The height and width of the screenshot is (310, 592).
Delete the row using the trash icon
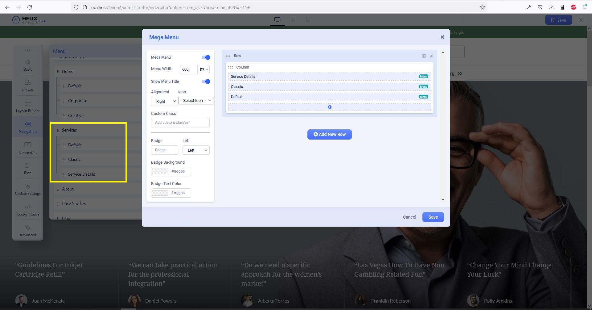click(x=431, y=56)
